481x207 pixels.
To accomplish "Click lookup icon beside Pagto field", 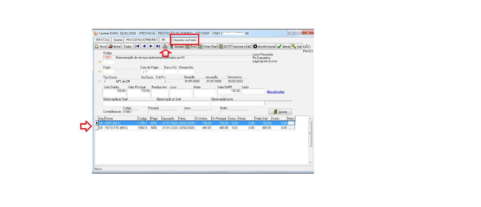I will 100,72.
